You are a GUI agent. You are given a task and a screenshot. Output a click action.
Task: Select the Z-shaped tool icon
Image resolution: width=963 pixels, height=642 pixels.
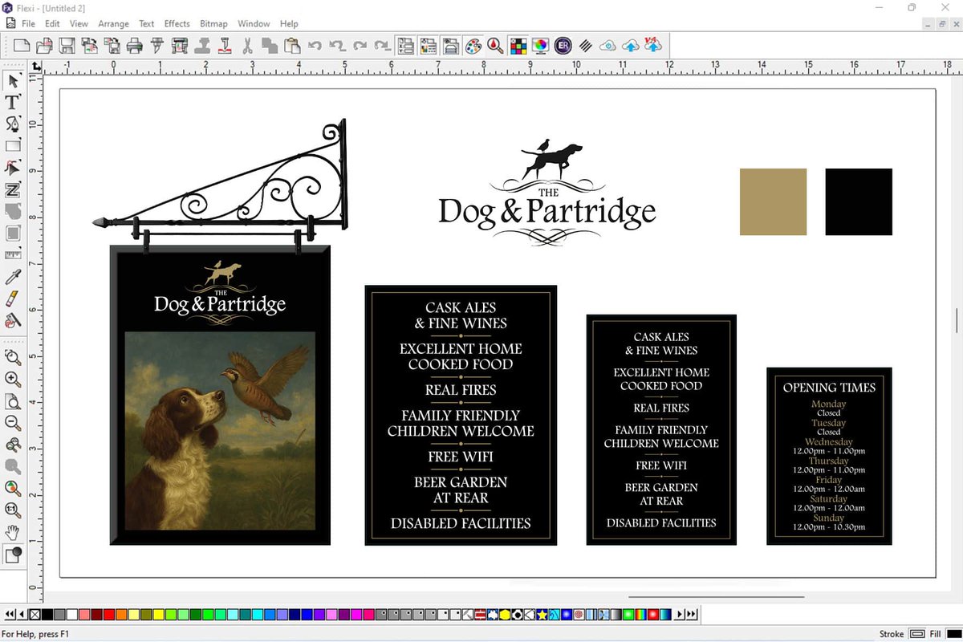[13, 190]
